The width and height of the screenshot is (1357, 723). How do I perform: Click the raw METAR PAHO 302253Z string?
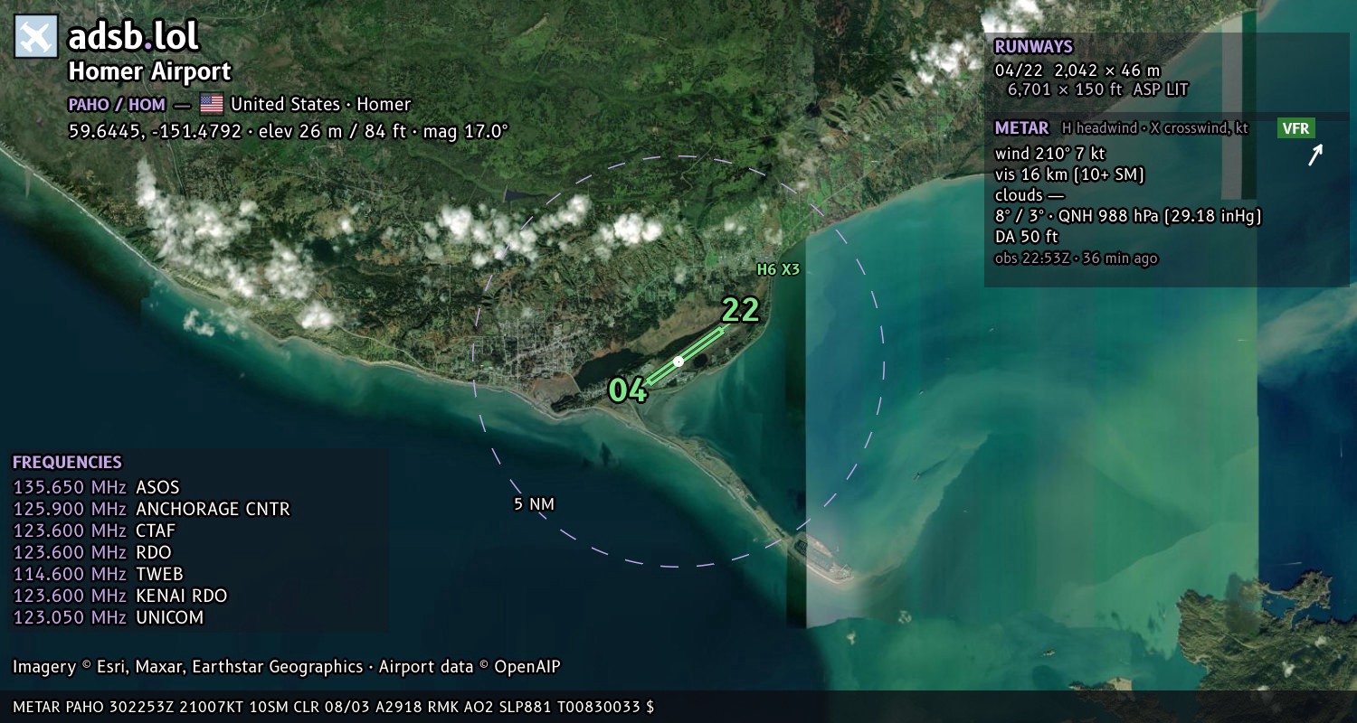[333, 707]
